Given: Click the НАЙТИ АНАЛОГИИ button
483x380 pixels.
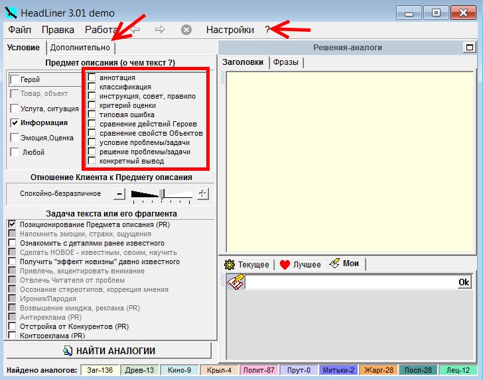Looking at the screenshot, I should (109, 350).
